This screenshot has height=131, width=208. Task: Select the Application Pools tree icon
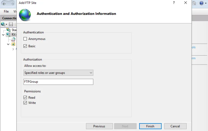[13, 39]
